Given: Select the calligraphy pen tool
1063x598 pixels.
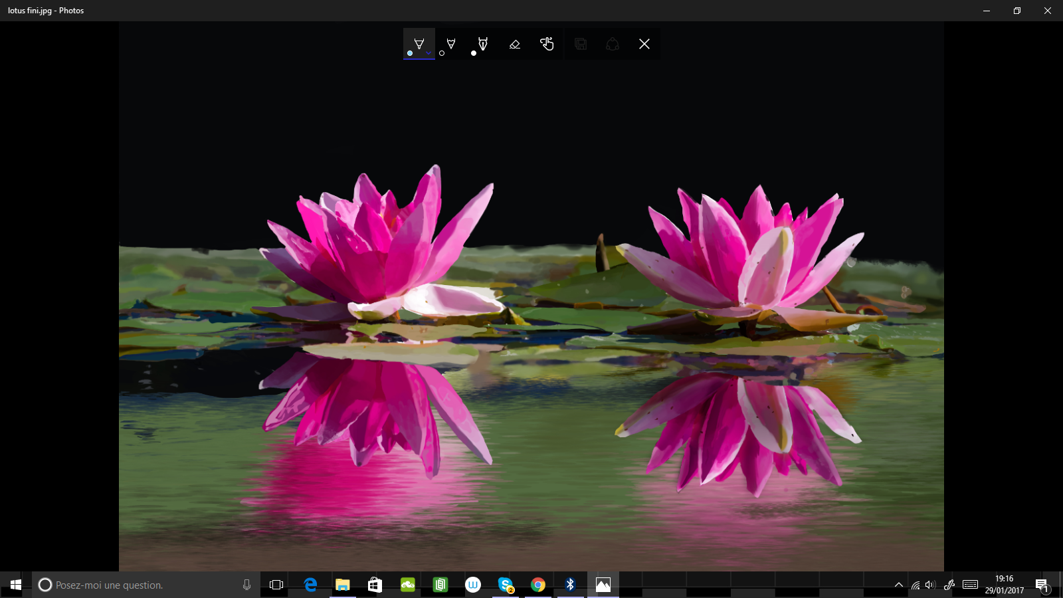Looking at the screenshot, I should click(483, 44).
